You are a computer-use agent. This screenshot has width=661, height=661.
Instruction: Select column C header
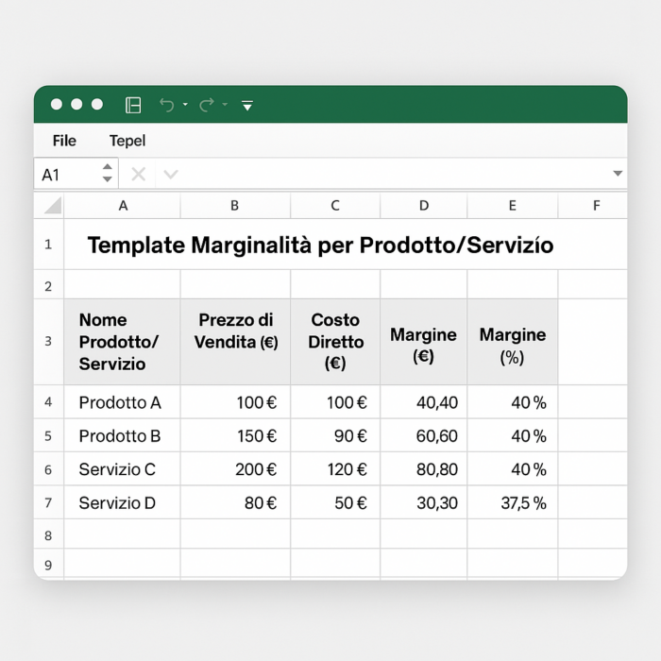[335, 205]
